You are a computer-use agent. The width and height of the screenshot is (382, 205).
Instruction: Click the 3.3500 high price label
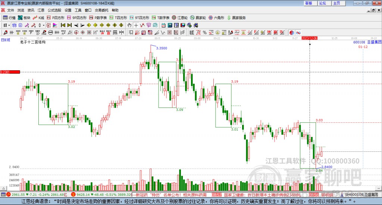coord(162,48)
